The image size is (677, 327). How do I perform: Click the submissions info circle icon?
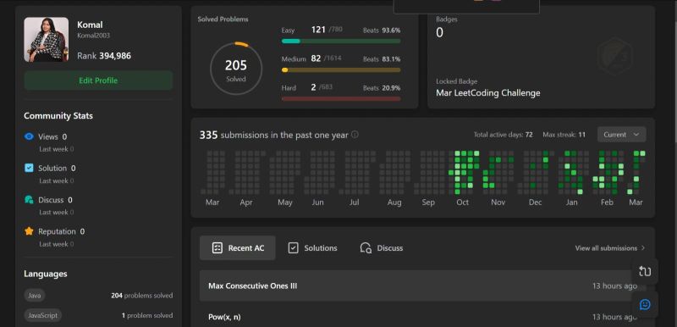pyautogui.click(x=355, y=135)
